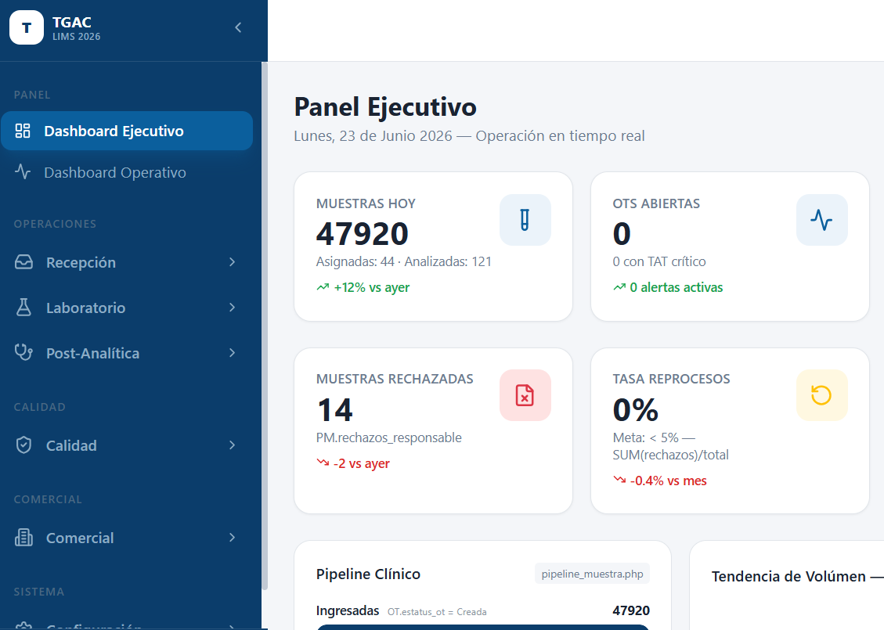Click the pipeline_muestra.php tag
This screenshot has width=884, height=630.
click(x=592, y=574)
